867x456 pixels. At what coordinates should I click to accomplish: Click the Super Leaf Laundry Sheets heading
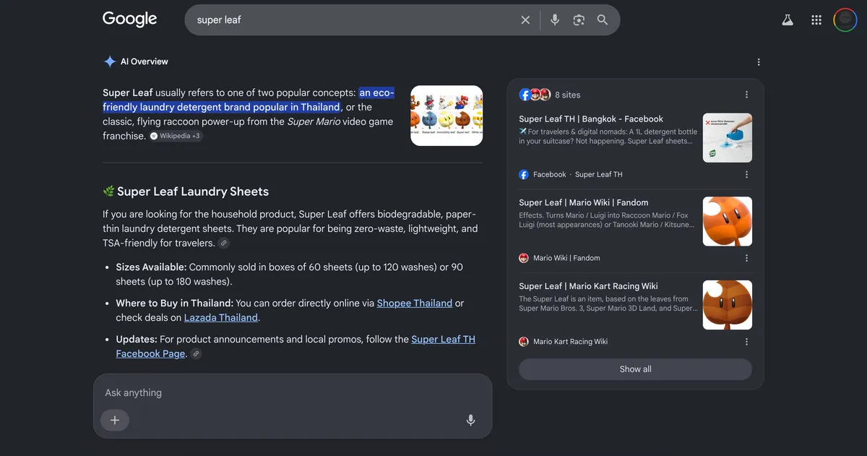(x=193, y=192)
